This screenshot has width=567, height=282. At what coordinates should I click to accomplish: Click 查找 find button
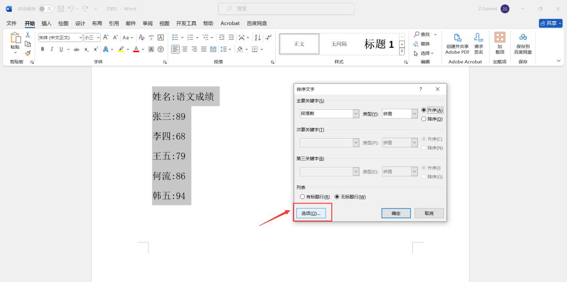(x=422, y=34)
